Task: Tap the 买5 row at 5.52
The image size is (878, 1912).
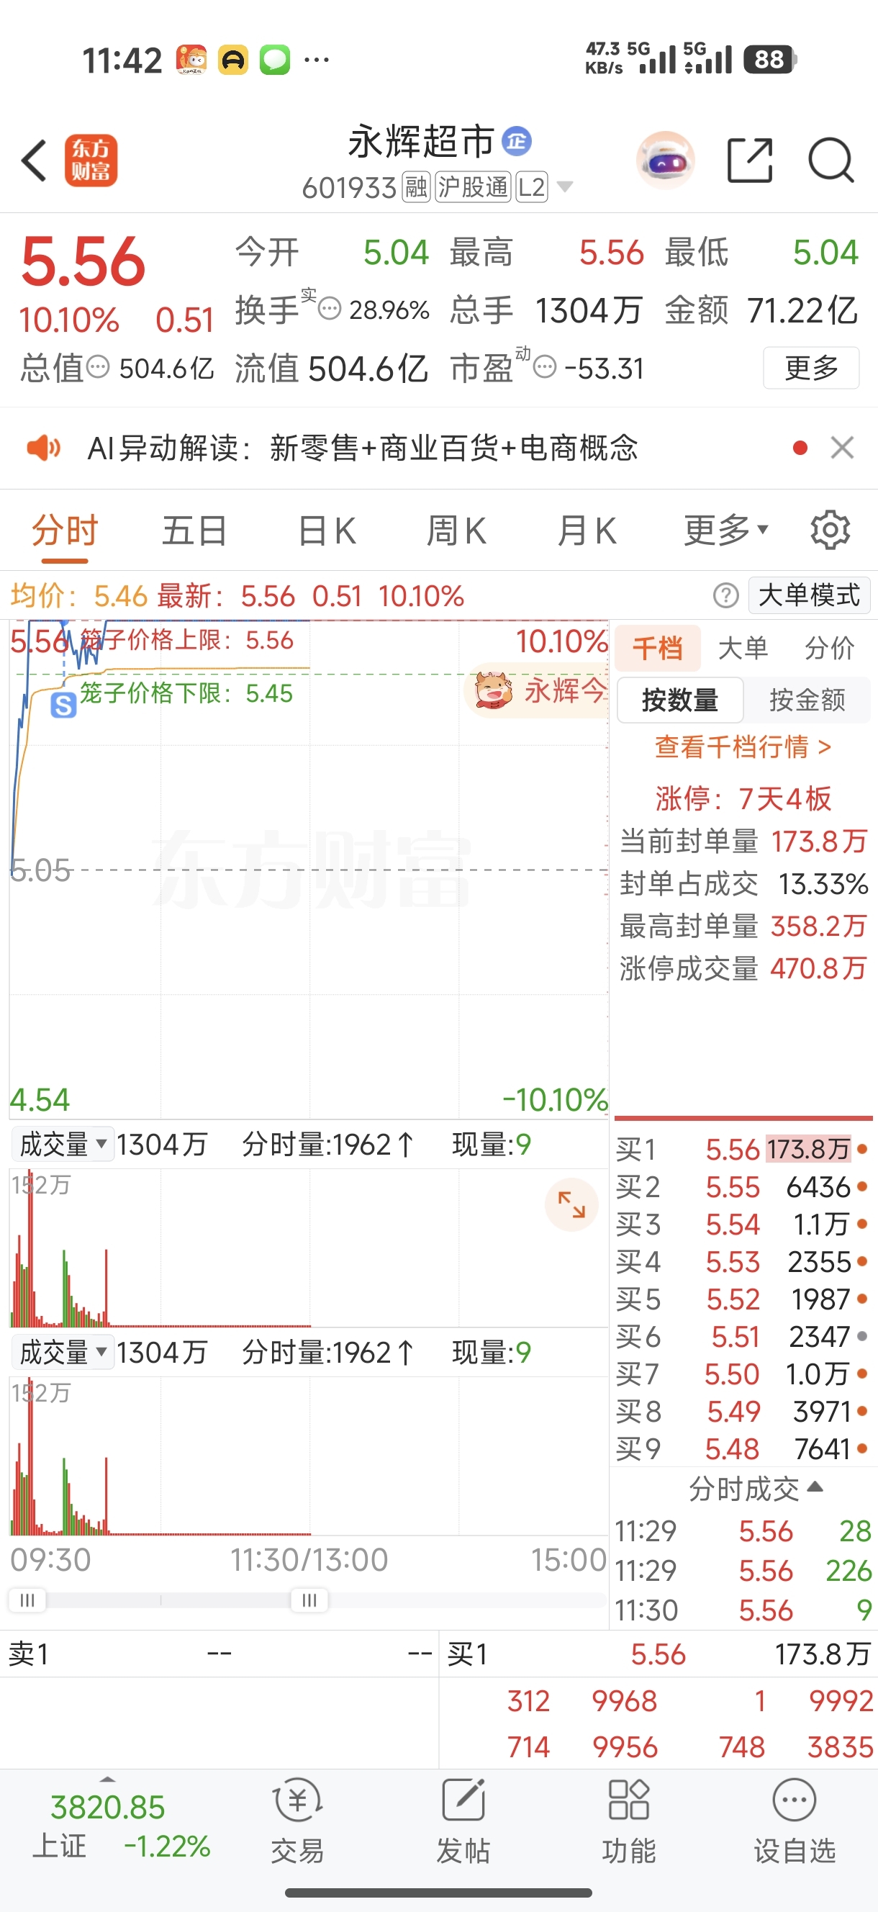Action: click(742, 1299)
